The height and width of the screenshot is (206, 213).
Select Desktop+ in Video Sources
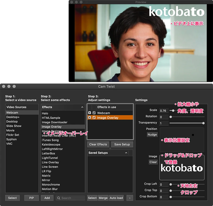tap(13, 117)
